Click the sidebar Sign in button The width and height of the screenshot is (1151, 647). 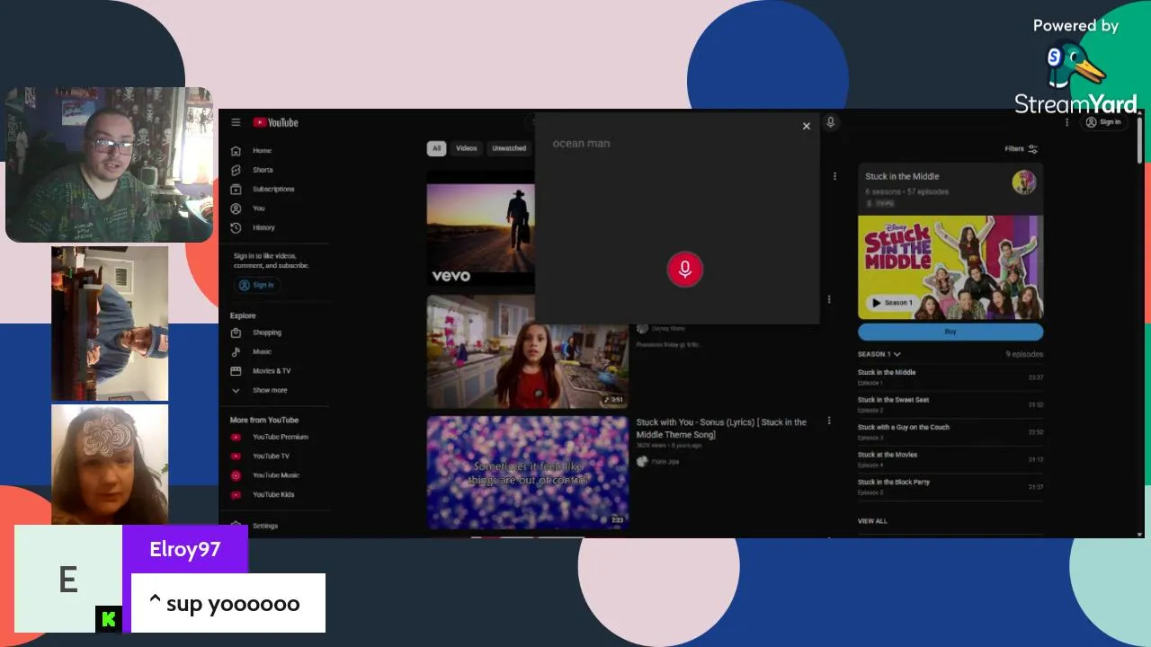point(257,285)
